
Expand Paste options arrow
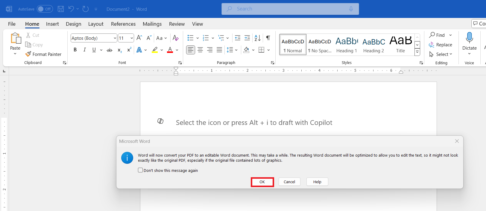[x=15, y=54]
